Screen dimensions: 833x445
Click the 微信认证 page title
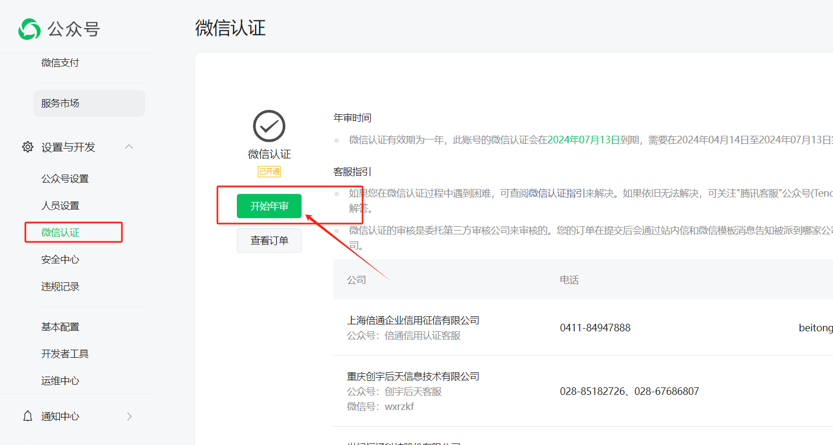coord(230,28)
